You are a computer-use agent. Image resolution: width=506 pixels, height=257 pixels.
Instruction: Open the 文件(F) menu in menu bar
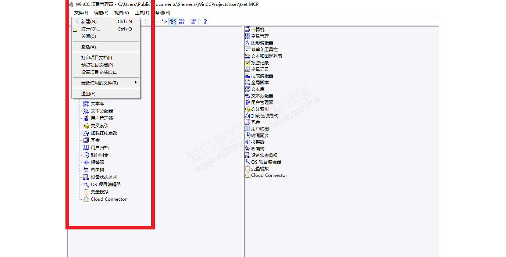click(x=81, y=13)
